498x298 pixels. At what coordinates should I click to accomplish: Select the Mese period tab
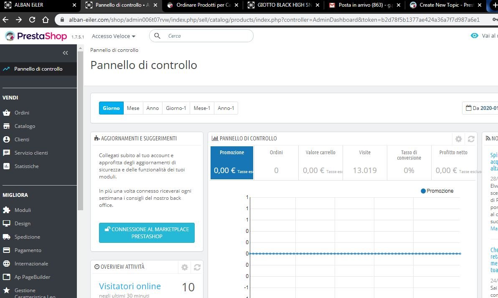pyautogui.click(x=133, y=108)
